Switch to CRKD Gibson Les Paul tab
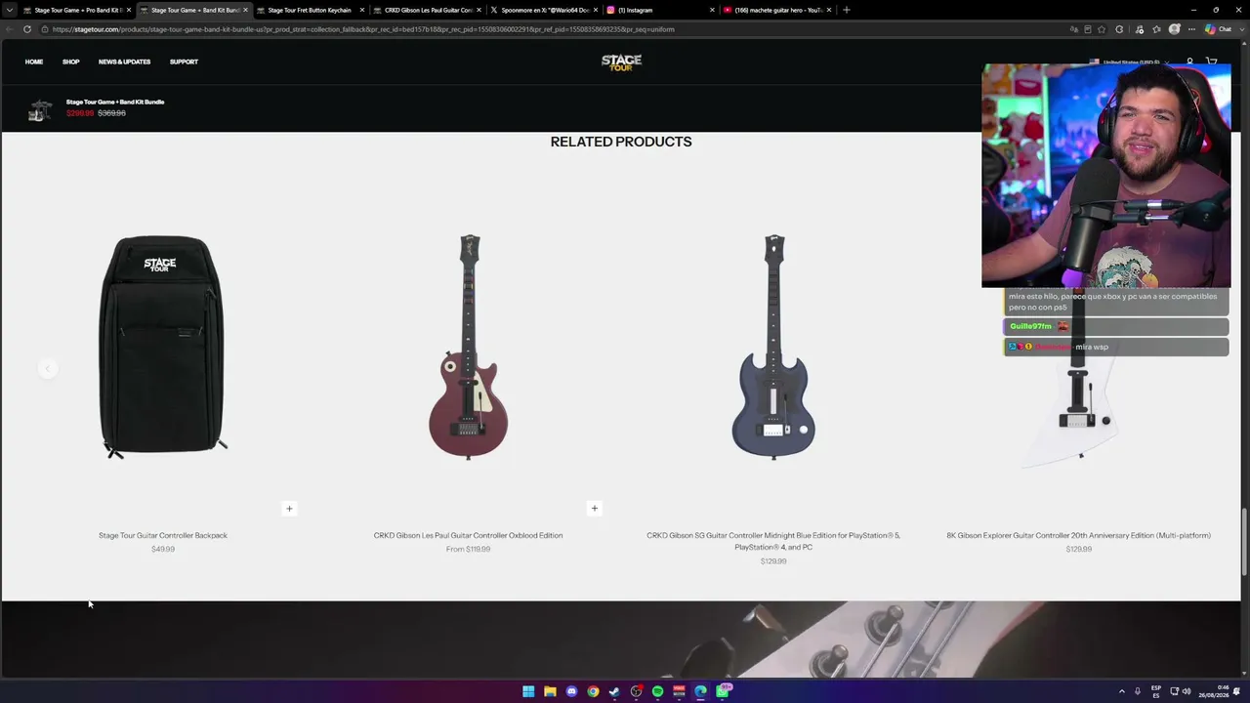The width and height of the screenshot is (1250, 703). tap(427, 10)
